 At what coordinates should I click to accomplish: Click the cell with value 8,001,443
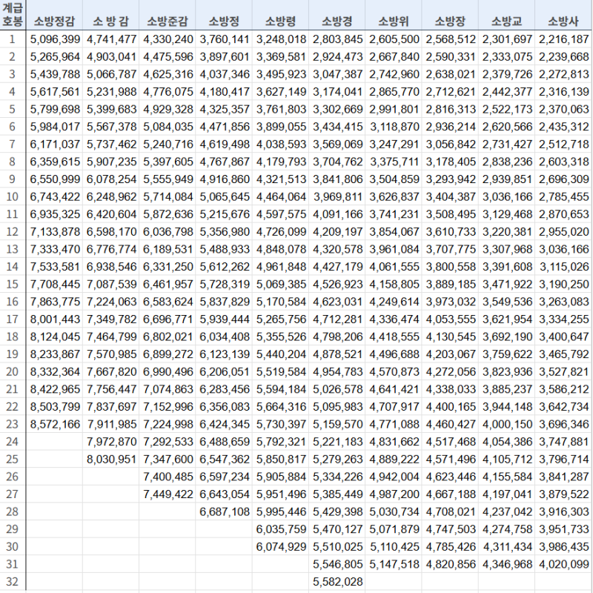54,319
